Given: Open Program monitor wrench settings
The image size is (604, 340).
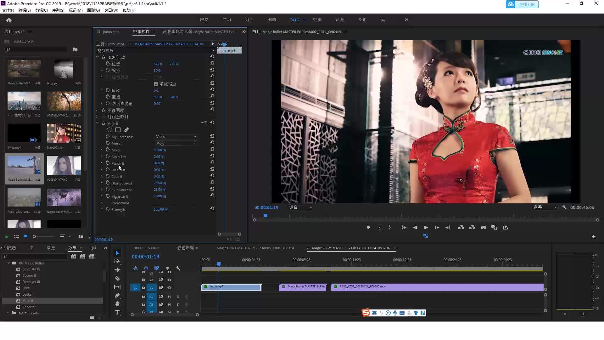Looking at the screenshot, I should (x=564, y=207).
